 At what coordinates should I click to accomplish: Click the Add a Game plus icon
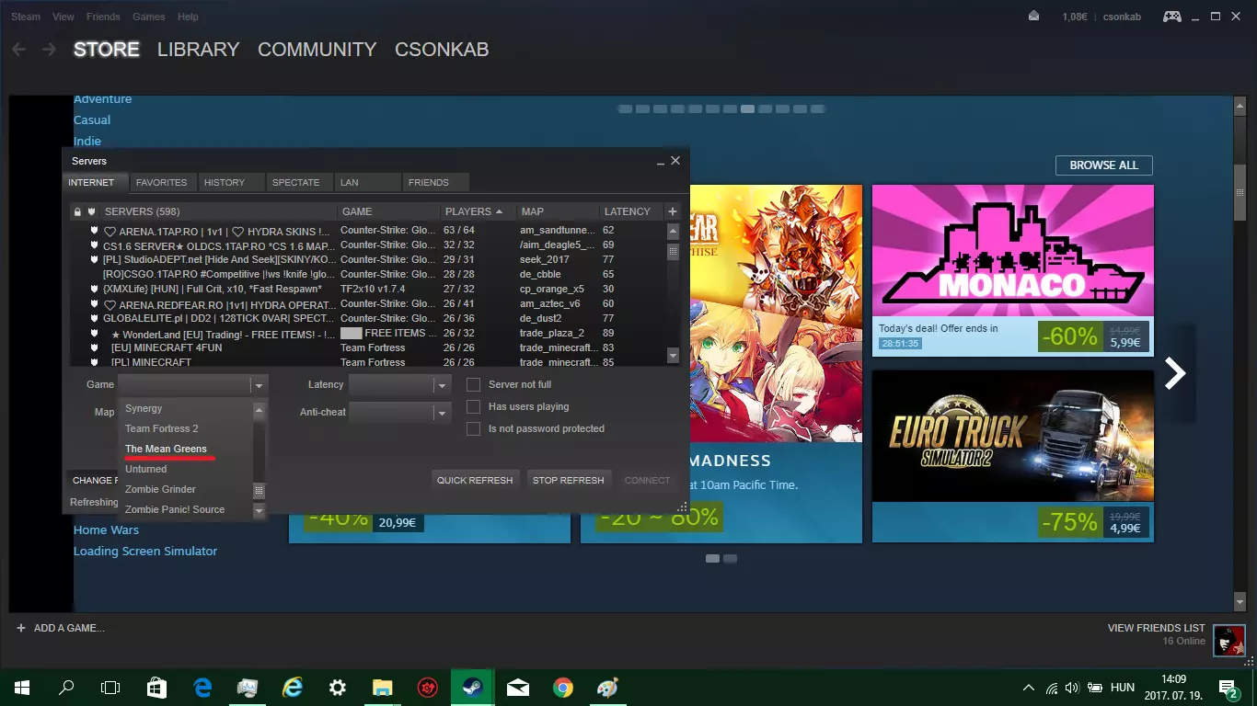pyautogui.click(x=20, y=628)
